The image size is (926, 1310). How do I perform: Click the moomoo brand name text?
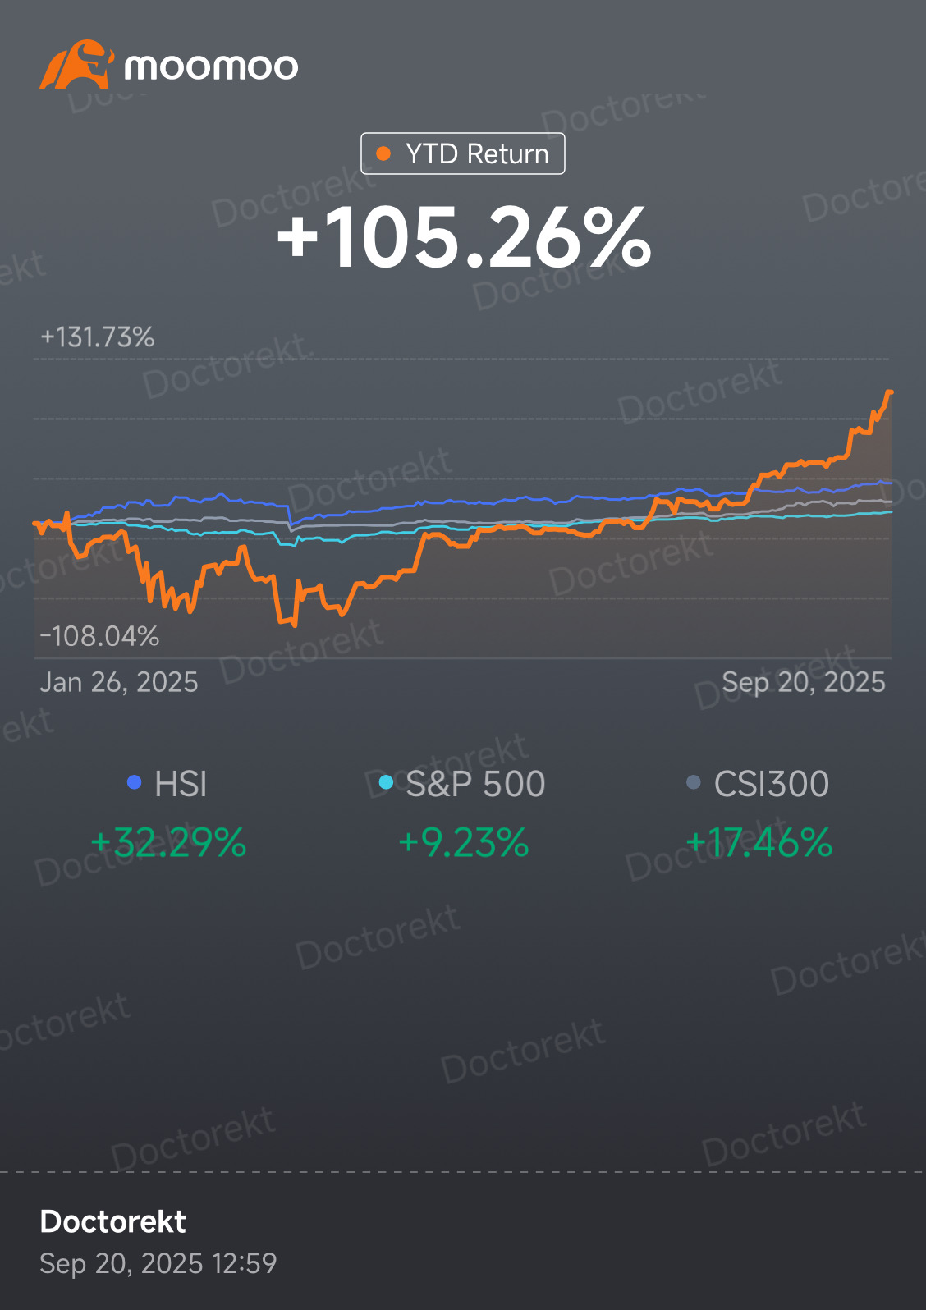pyautogui.click(x=211, y=66)
